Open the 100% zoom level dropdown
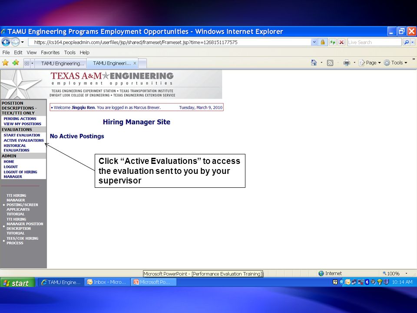Image resolution: width=417 pixels, height=313 pixels. click(x=407, y=273)
